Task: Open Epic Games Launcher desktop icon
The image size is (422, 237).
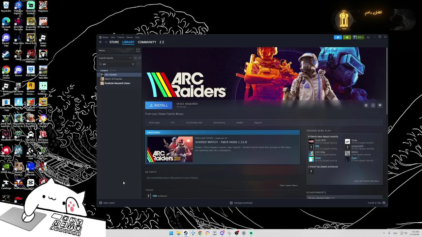Action: tap(18, 89)
